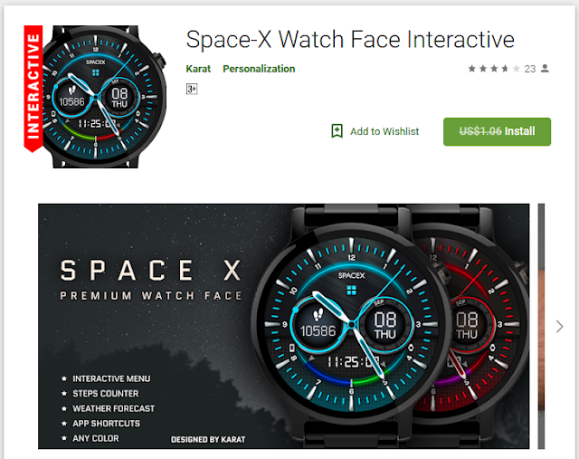Open the partially visible next screenshot
Screen dimensions: 579x459
[541, 326]
